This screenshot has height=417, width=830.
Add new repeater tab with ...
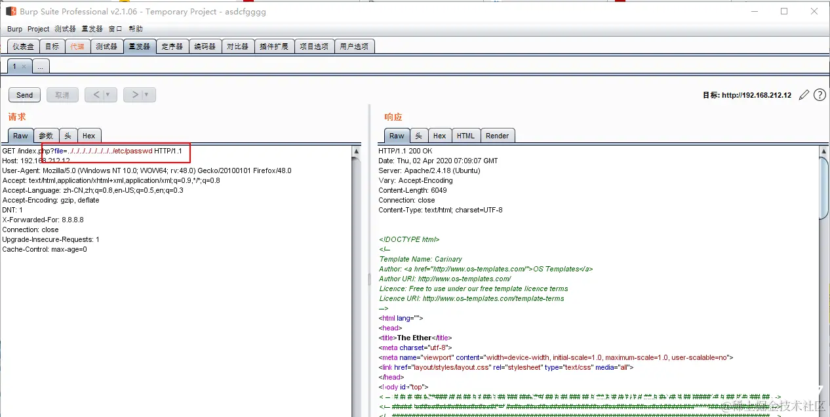[x=40, y=66]
